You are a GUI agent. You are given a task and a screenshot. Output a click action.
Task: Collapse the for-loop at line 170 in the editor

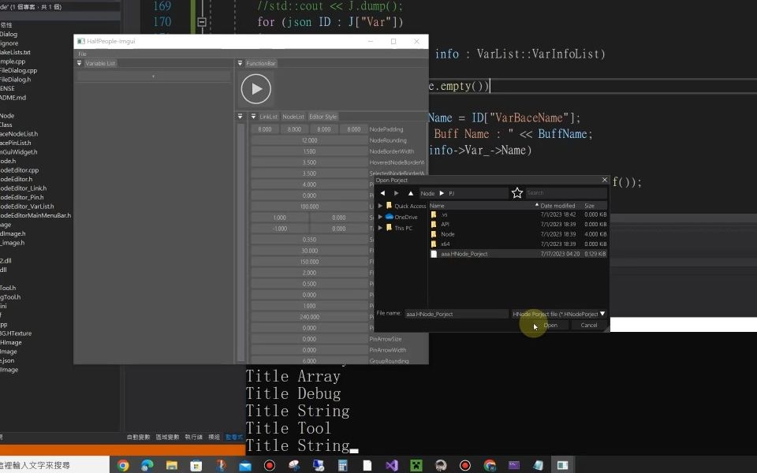click(x=202, y=22)
